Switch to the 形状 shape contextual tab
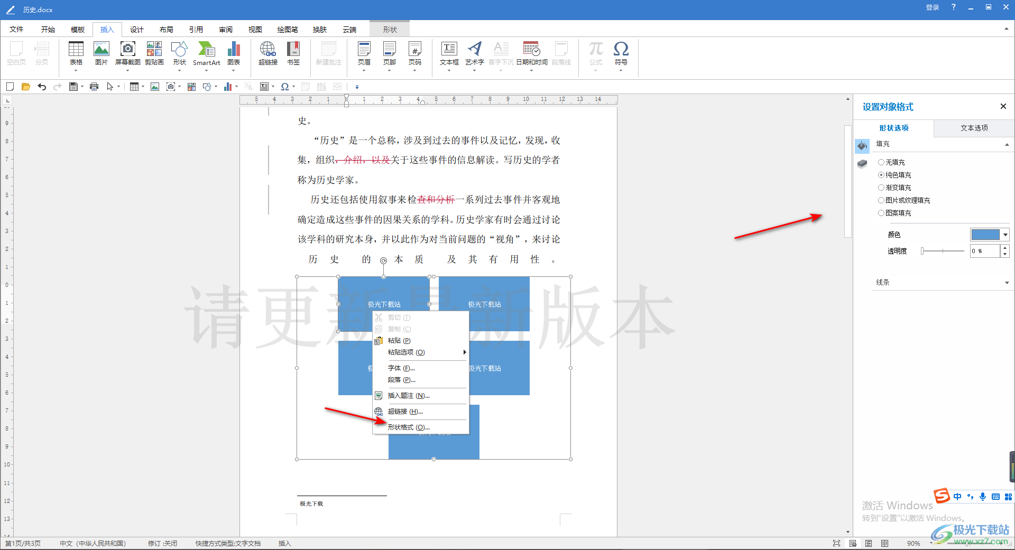1015x550 pixels. (x=390, y=30)
